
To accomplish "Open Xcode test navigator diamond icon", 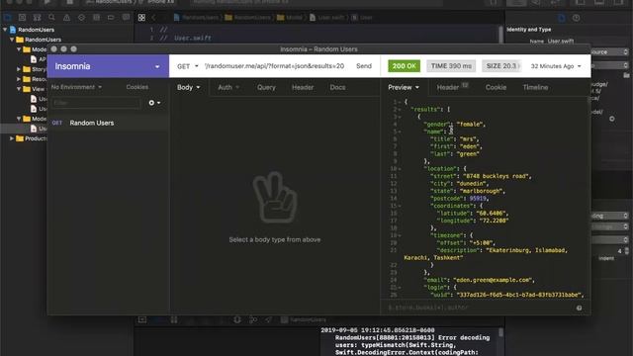I will coord(81,18).
